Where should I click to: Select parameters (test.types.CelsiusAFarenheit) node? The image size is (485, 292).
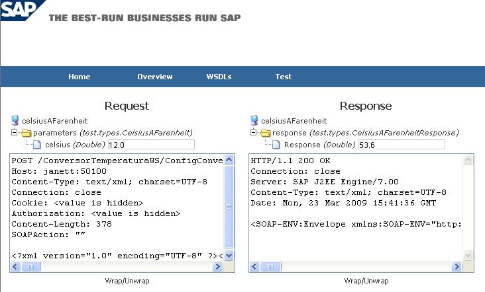(x=113, y=133)
